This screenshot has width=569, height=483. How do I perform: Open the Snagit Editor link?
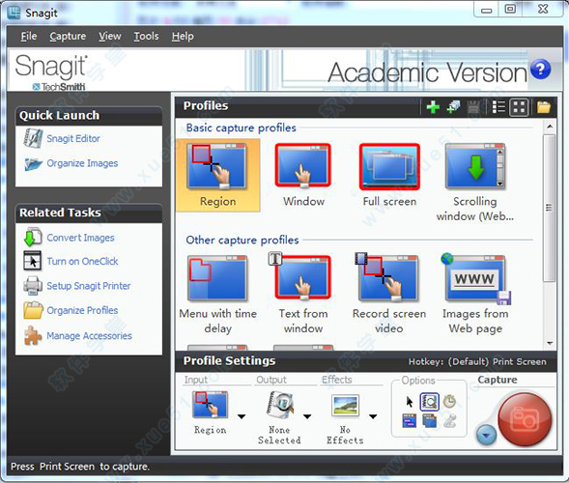tap(73, 138)
